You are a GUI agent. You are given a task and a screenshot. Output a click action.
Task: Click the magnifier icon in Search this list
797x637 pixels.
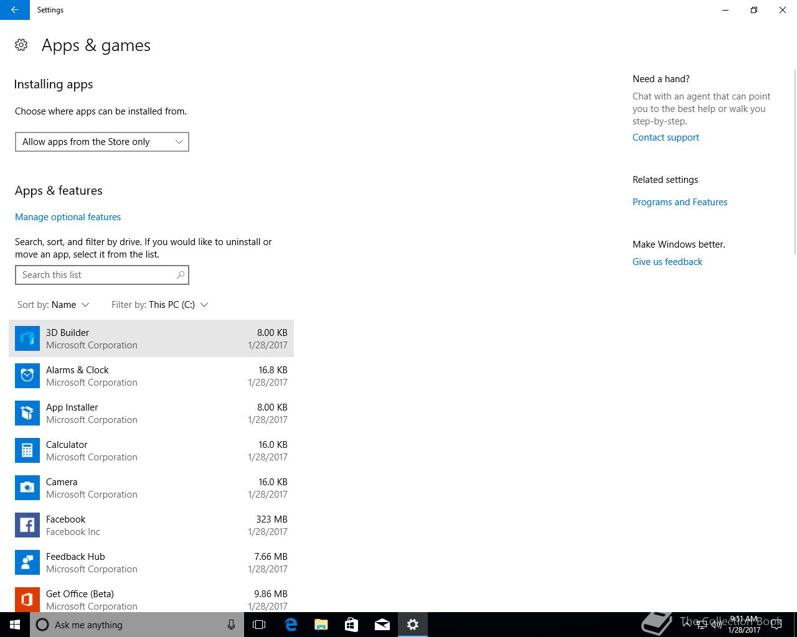tap(181, 274)
